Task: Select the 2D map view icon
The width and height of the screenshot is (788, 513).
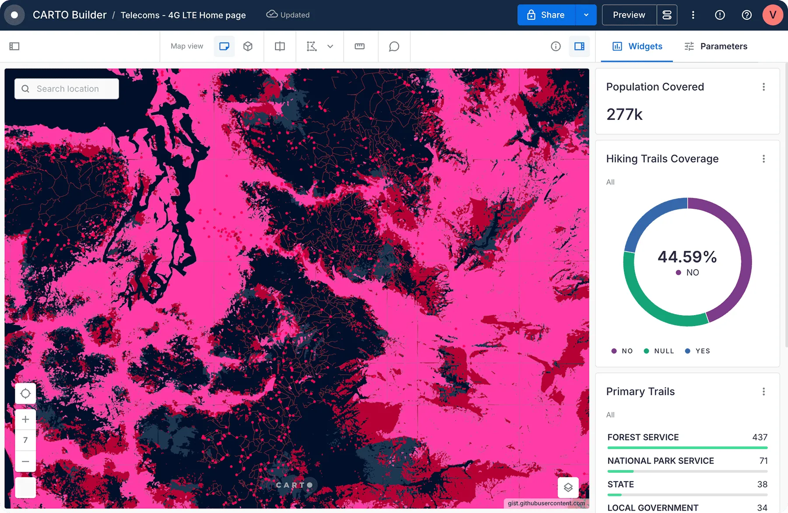Action: [x=224, y=46]
